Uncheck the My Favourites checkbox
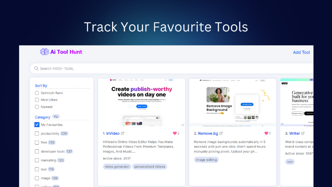This screenshot has width=332, height=187. point(37,125)
